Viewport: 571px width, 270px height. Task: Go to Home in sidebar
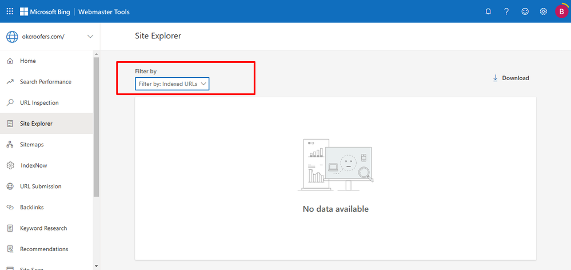pyautogui.click(x=47, y=61)
